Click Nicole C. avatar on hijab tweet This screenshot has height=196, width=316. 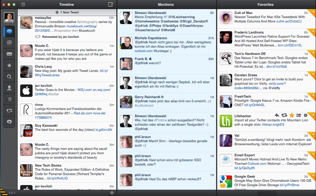(x=26, y=51)
